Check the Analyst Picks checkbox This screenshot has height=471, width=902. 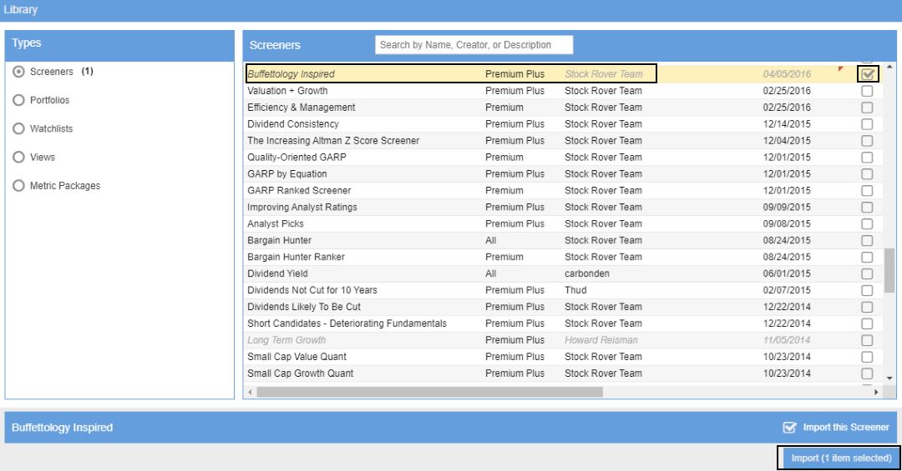pyautogui.click(x=867, y=224)
